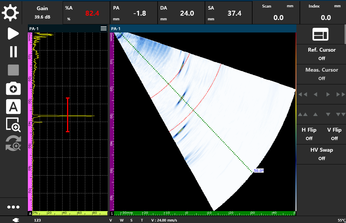This screenshot has width=346, height=223.
Task: Select the SA reading 37.4
Action: 229,12
